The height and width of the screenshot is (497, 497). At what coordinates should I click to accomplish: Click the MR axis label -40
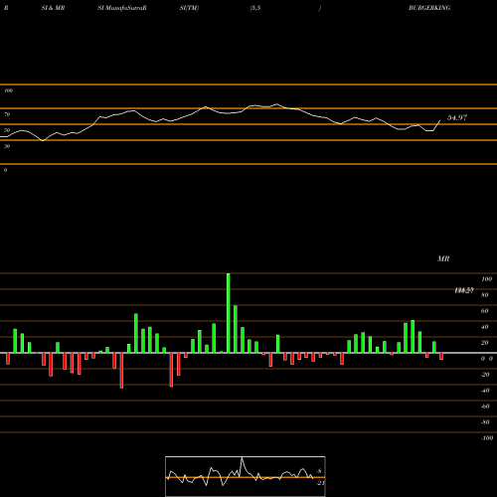pyautogui.click(x=485, y=391)
